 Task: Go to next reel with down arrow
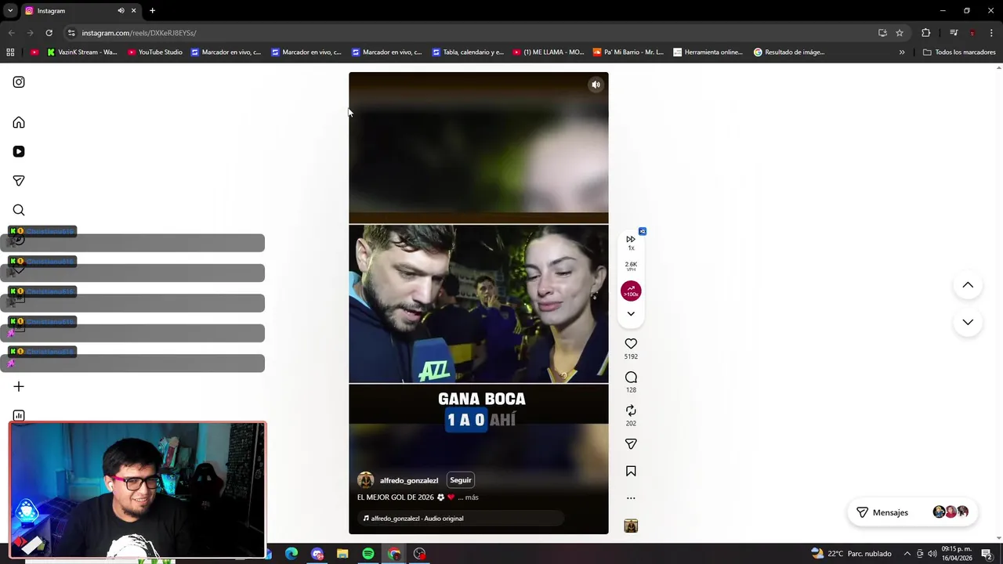[x=968, y=322]
